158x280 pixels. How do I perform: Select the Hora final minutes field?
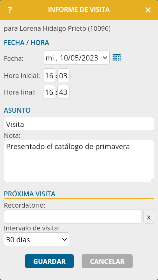click(x=63, y=92)
